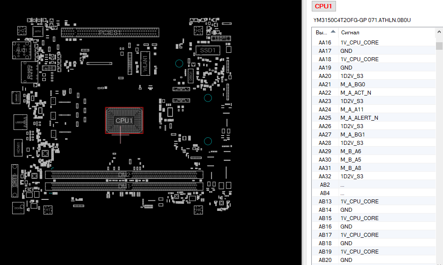Select the AA25 M_A_ALERT_N row
The width and height of the screenshot is (443, 265).
click(x=359, y=118)
